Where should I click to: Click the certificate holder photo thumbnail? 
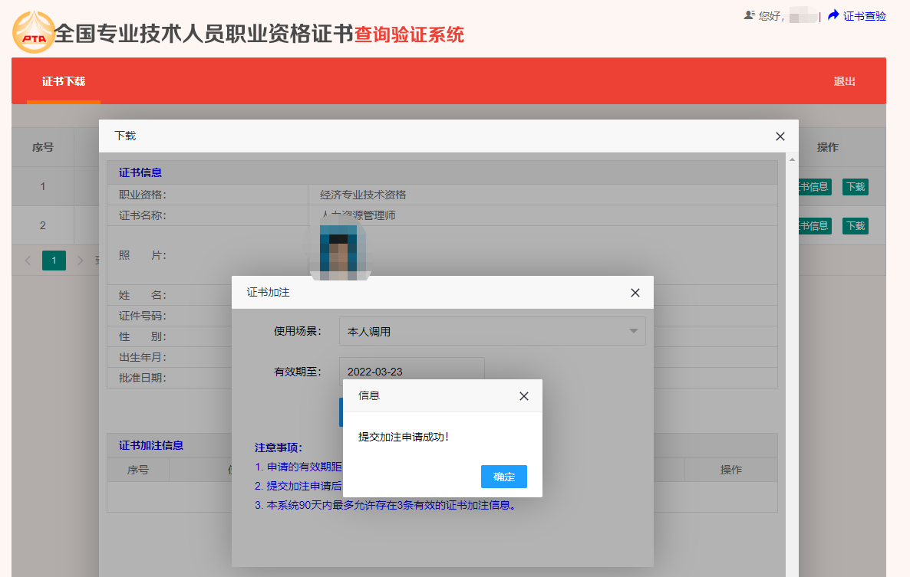pyautogui.click(x=338, y=250)
